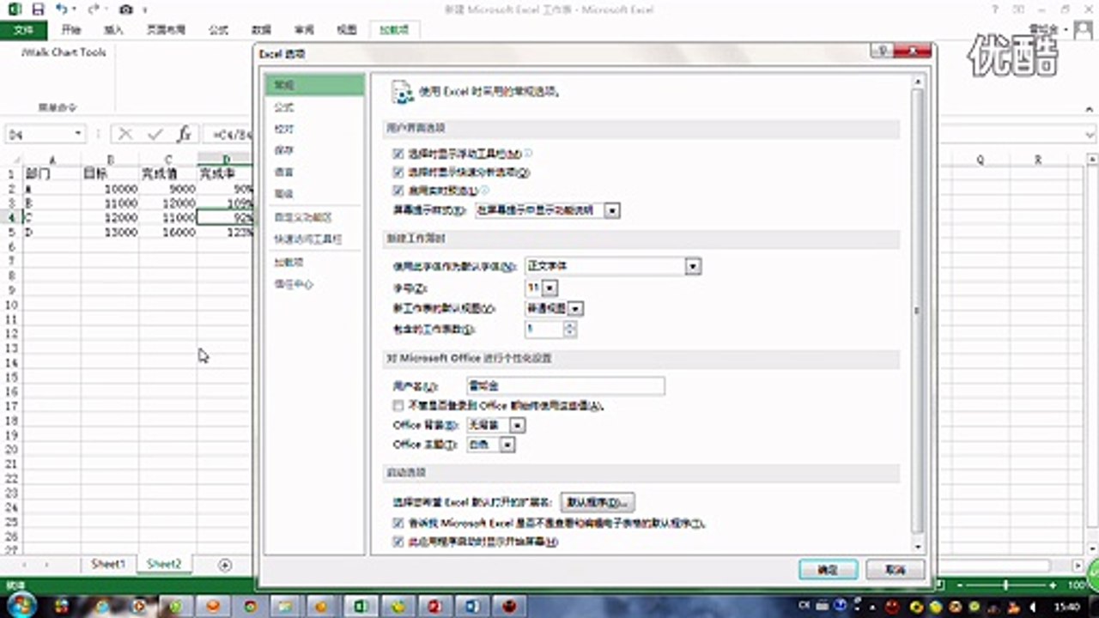1099x618 pixels.
Task: Click the zoom slider handle in status bar
Action: pos(1006,585)
